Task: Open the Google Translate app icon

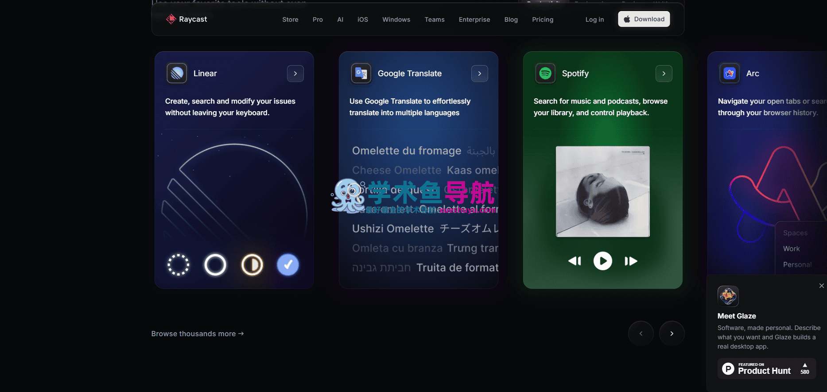Action: coord(361,74)
